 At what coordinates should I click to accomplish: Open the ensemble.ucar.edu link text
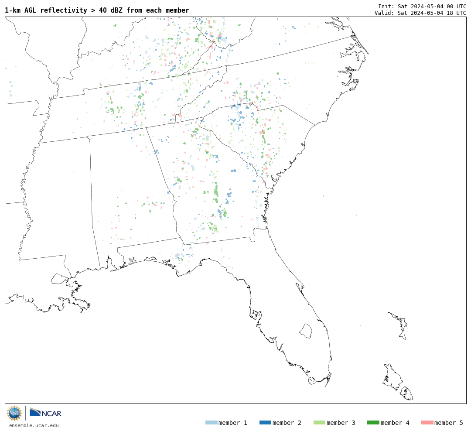coord(34,425)
